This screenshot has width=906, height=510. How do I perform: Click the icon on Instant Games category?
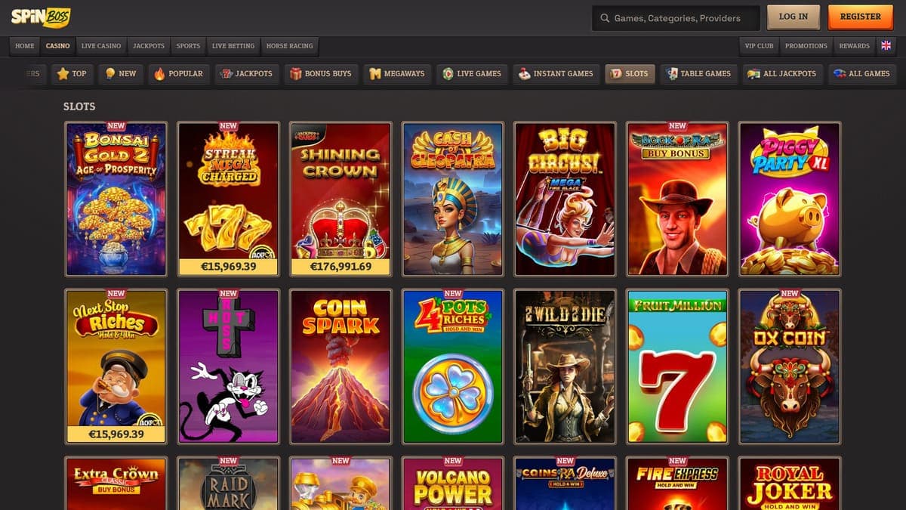(524, 74)
